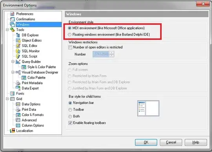Screen dimensions: 212x152
Task: Open the Confirmations tree label
Action: click(26, 19)
